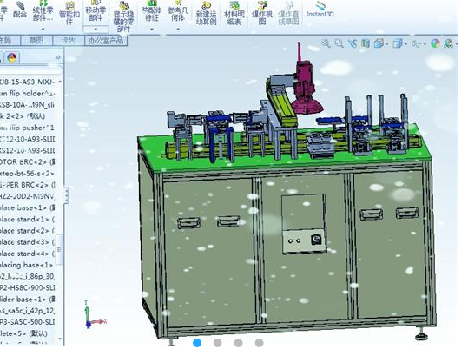Select tree item 'lace stand<2>'
This screenshot has height=349, width=468.
coord(28,230)
